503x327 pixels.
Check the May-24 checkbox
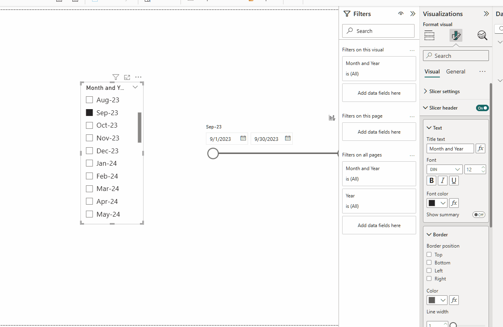tap(89, 214)
